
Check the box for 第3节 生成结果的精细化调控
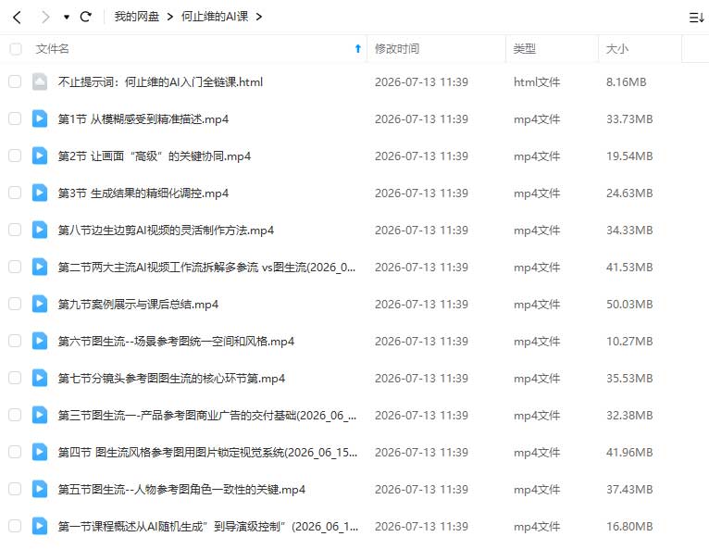click(15, 193)
